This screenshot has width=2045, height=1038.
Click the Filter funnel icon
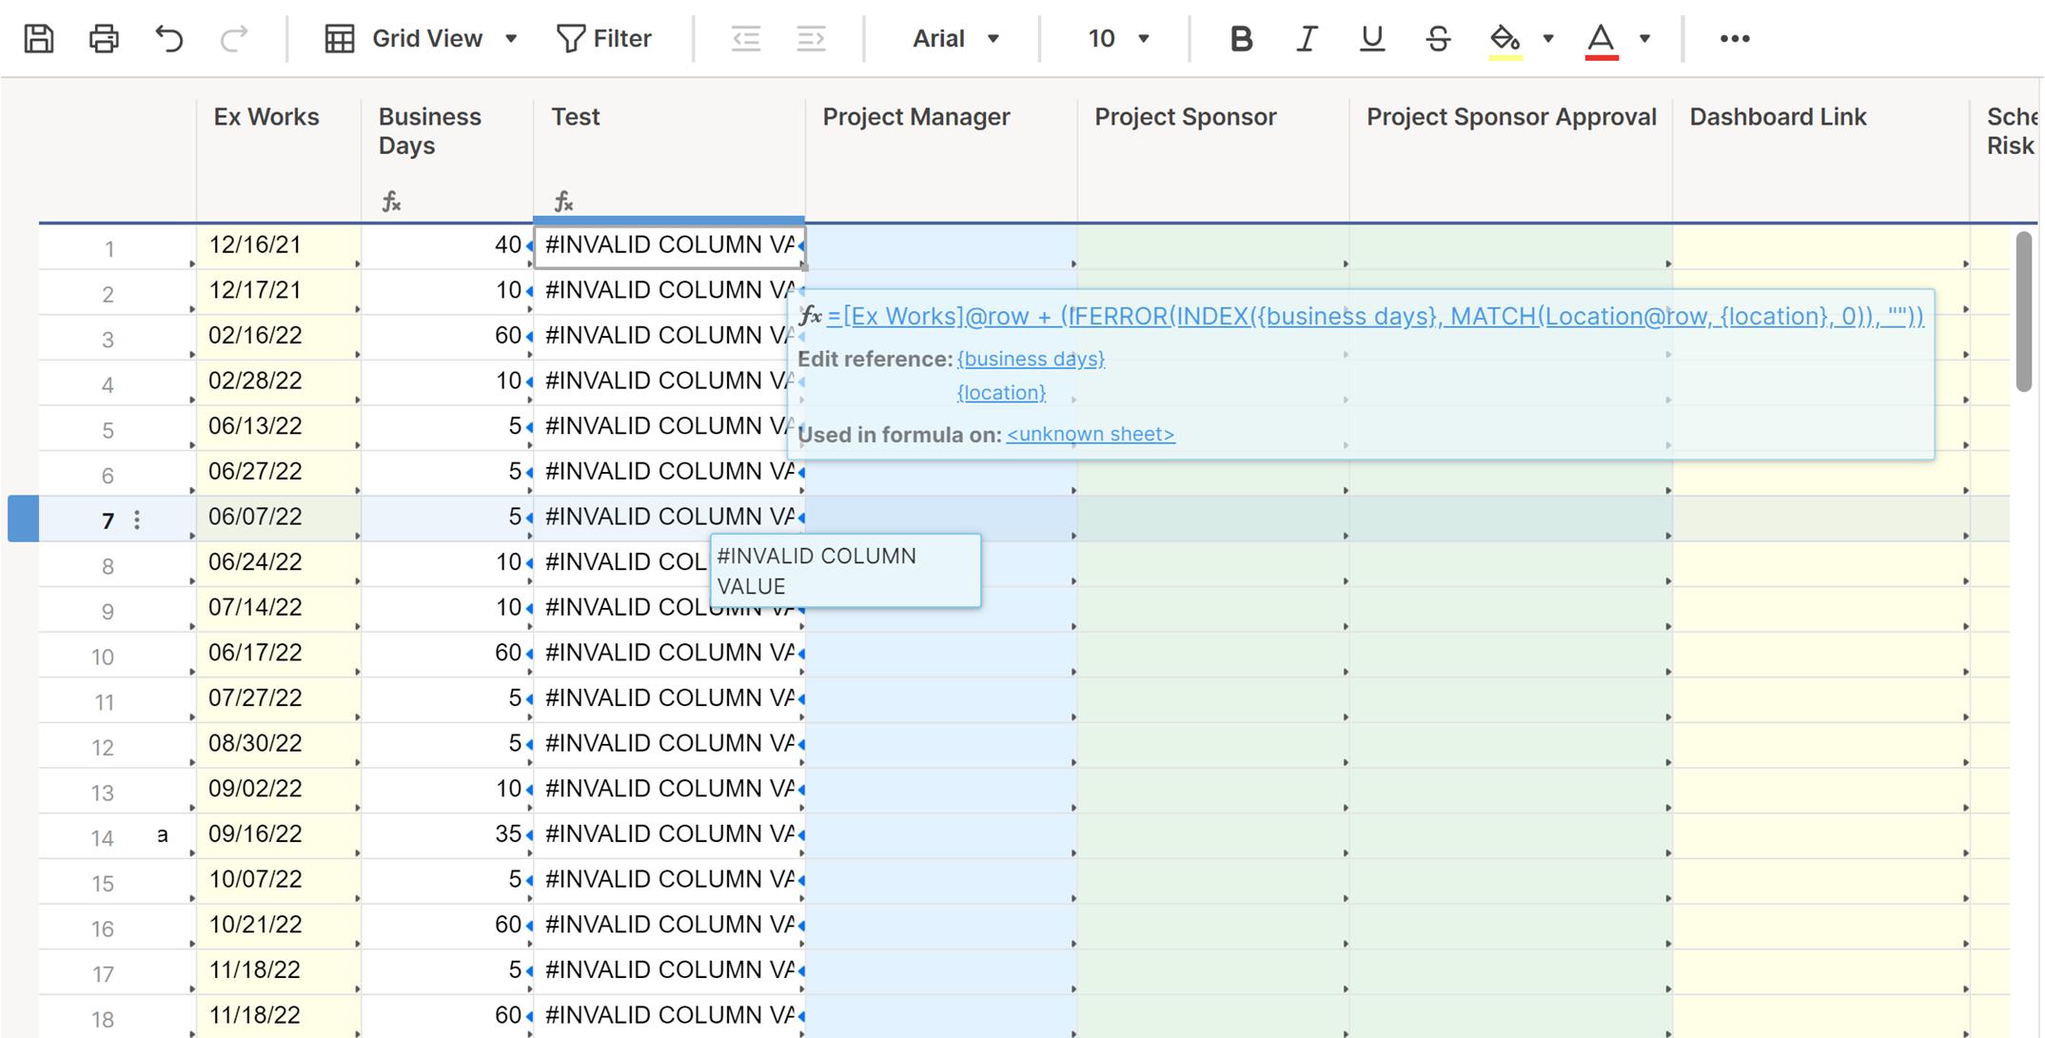pos(570,39)
